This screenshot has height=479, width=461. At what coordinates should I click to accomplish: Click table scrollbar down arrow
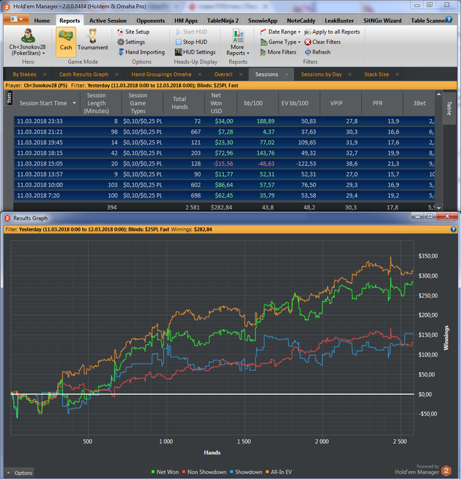click(438, 208)
